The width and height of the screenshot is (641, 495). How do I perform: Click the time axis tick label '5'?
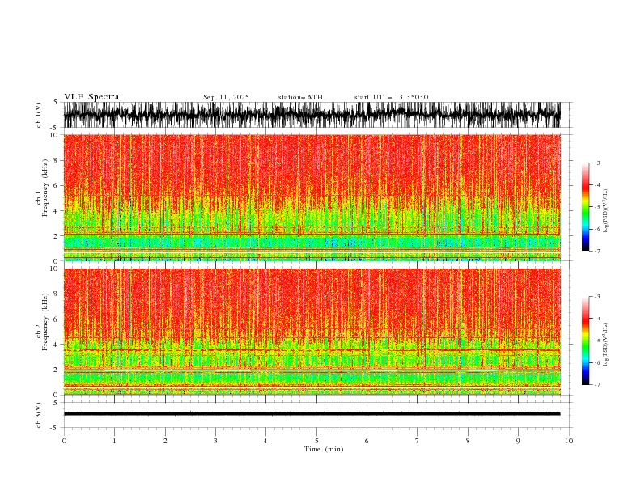pyautogui.click(x=316, y=441)
